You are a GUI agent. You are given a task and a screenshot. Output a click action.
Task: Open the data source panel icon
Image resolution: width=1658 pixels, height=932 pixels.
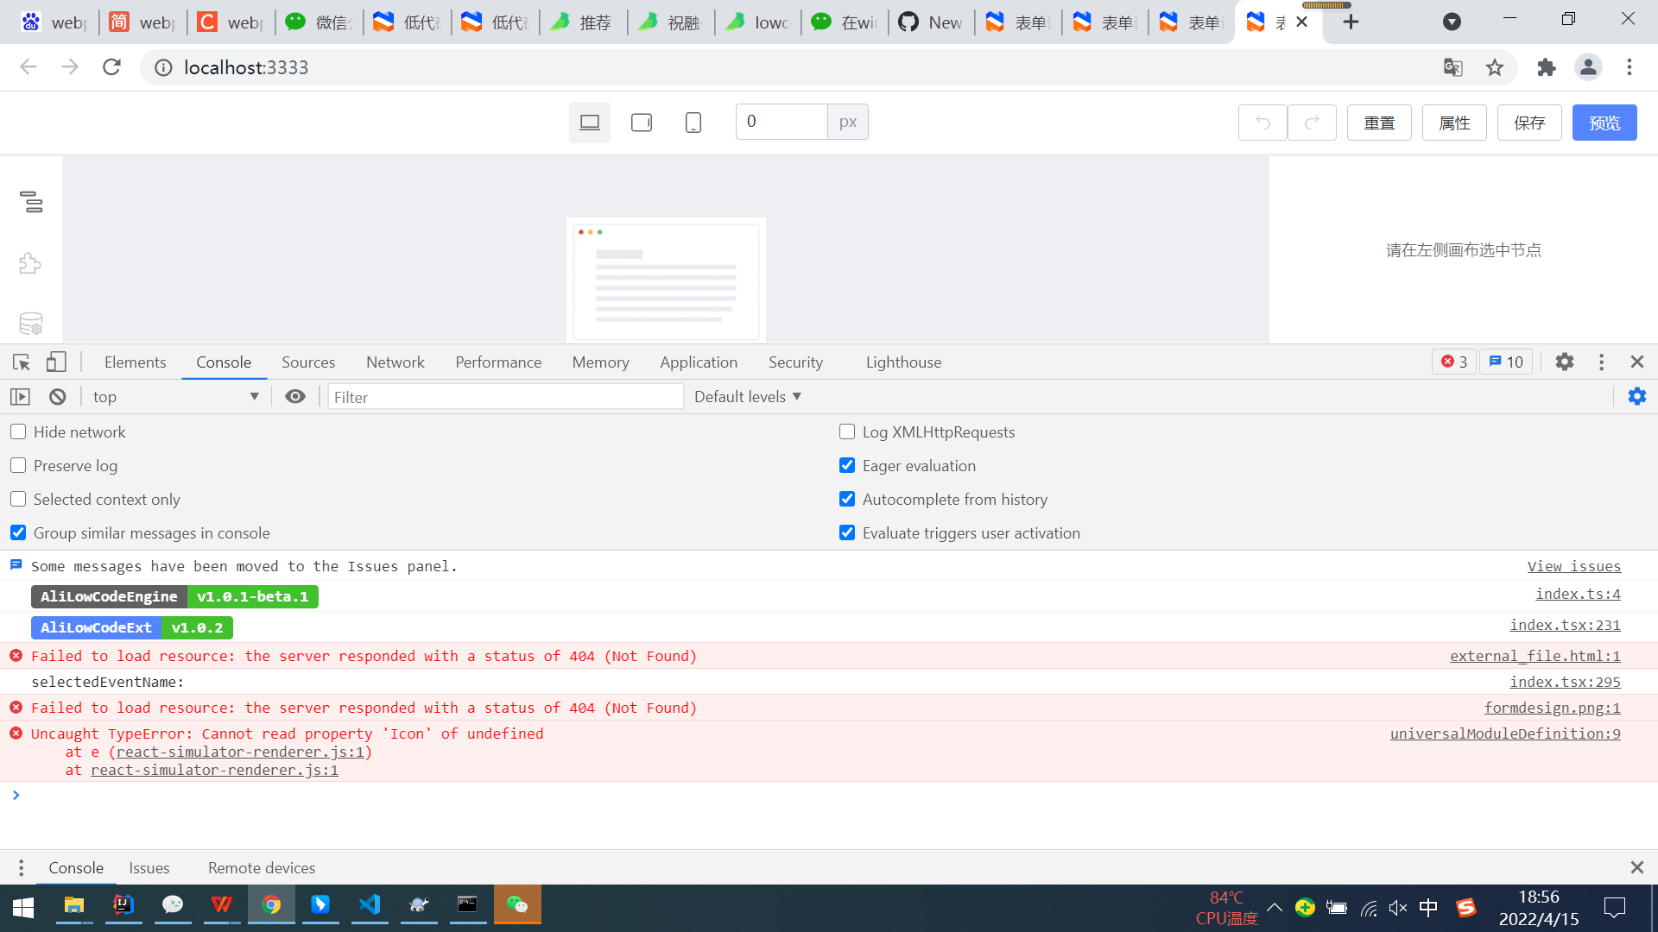[x=30, y=323]
